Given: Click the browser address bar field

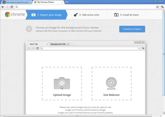Looking at the screenshot, I should point(87,7).
